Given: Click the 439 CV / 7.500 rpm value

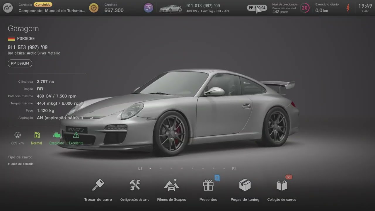Looking at the screenshot, I should (57, 96).
